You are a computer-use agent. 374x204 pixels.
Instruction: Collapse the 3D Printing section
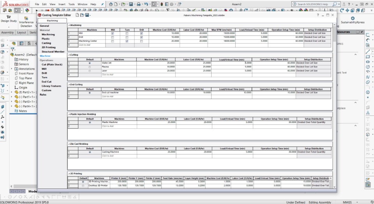tap(69, 174)
